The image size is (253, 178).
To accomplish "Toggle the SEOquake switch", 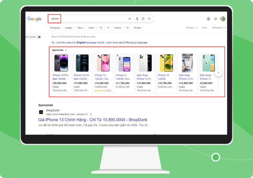I will pos(38,37).
